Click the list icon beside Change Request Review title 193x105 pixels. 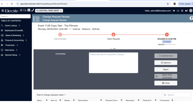tap(36, 19)
